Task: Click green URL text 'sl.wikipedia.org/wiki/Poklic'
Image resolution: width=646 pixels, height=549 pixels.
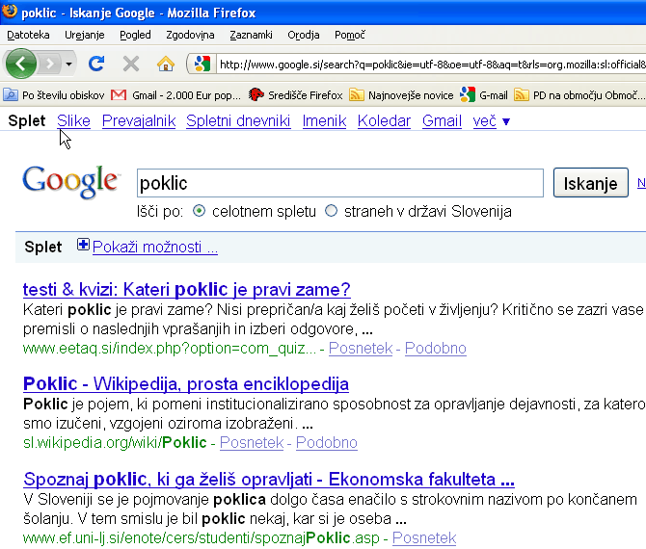Action: 115,442
